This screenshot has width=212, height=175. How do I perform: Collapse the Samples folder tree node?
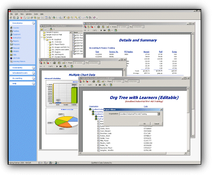(42, 37)
